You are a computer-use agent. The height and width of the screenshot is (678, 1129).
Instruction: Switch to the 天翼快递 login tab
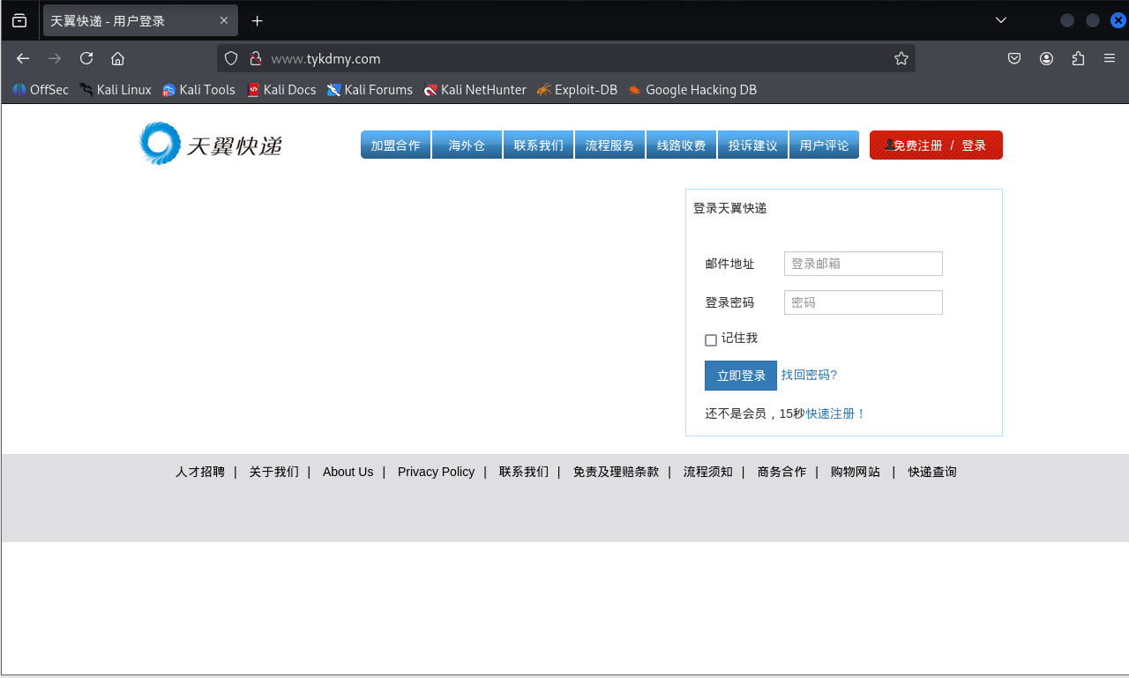(128, 19)
